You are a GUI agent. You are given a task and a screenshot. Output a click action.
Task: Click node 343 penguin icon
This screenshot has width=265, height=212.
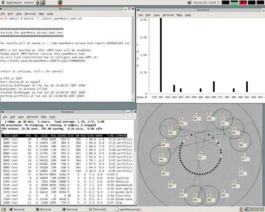163,170
